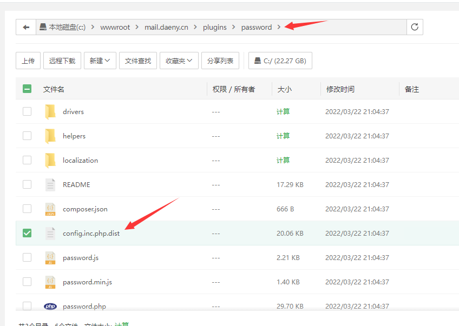Click the password.php PHP file icon
Viewport: 459px width, 326px height.
coord(50,307)
